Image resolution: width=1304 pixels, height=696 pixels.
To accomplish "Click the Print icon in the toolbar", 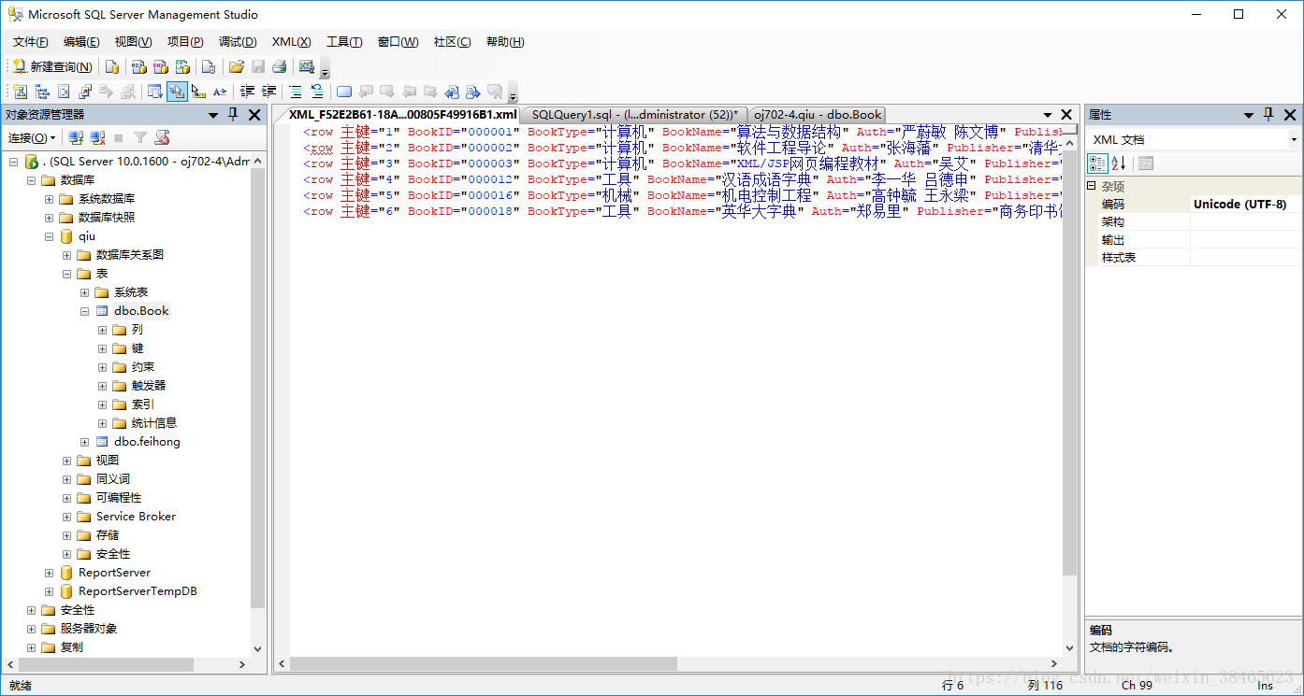I will [x=279, y=66].
